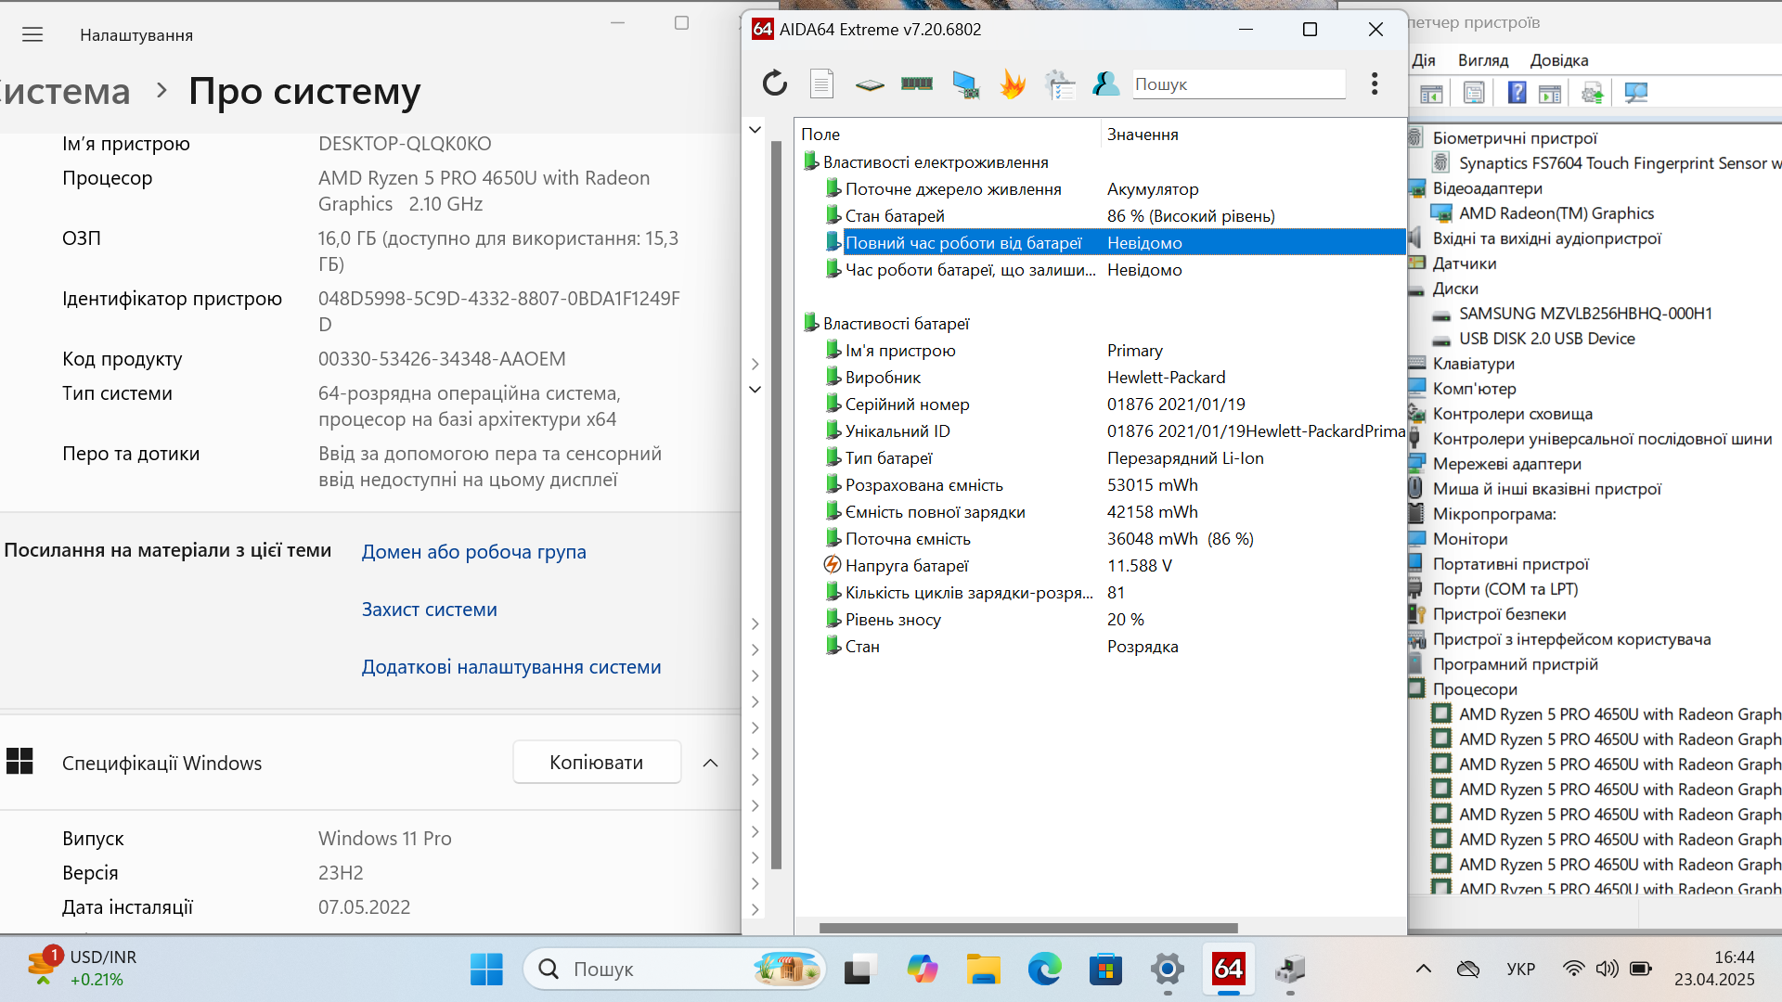
Task: Select the highlighted Повний час роботи від батареї row
Action: pos(1114,243)
